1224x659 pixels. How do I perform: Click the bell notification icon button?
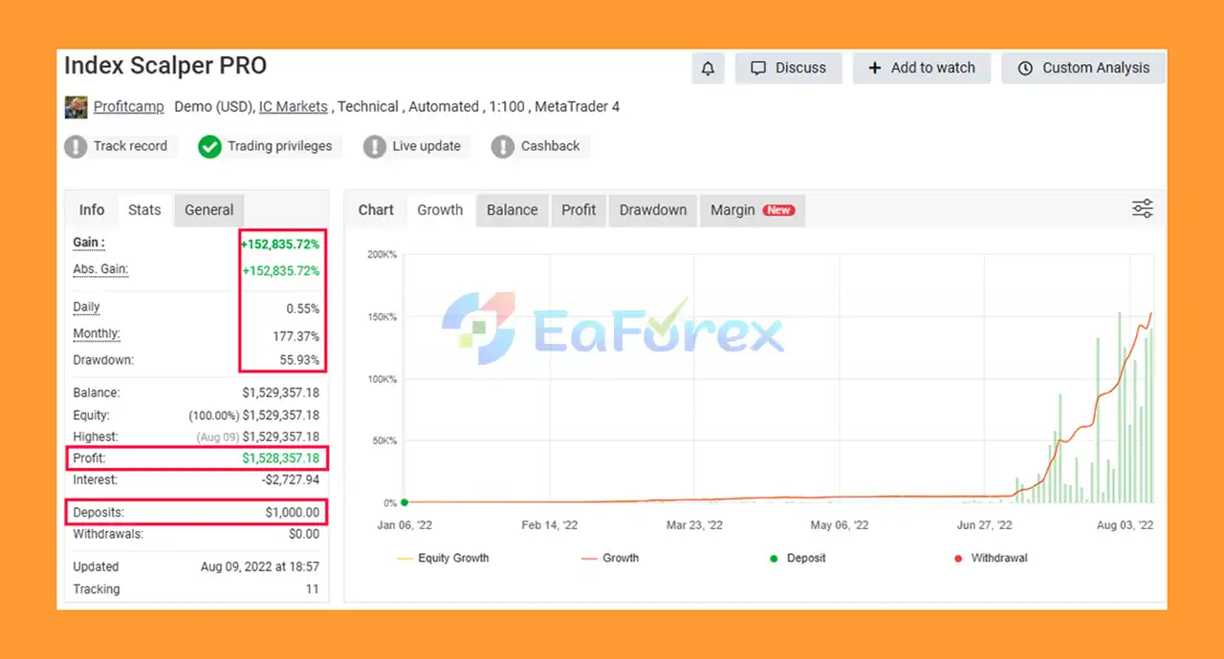[708, 68]
